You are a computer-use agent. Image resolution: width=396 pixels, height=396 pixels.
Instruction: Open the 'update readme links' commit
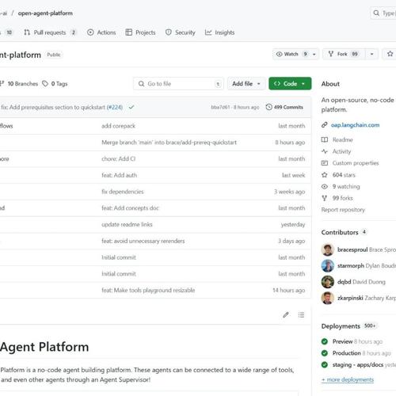(x=127, y=224)
